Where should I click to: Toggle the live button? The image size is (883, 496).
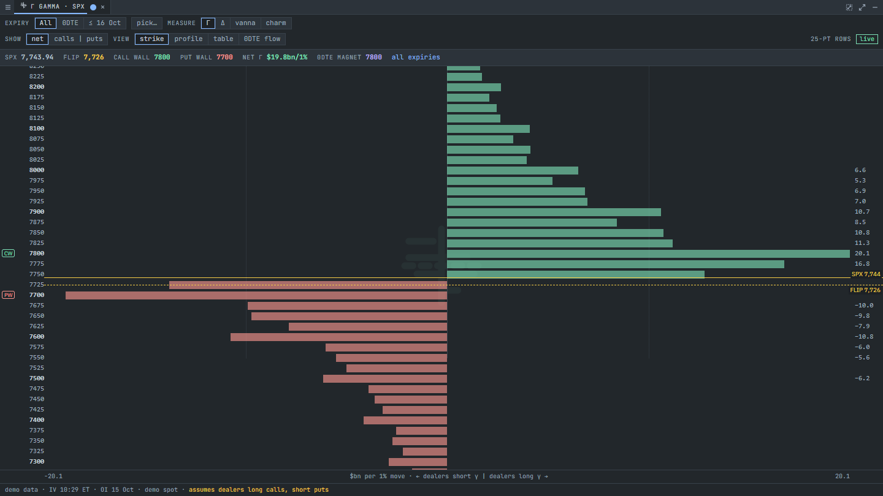[x=867, y=39]
